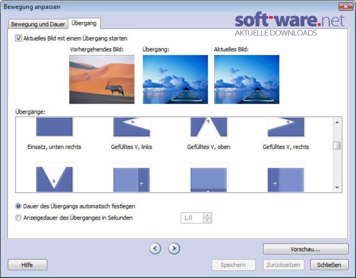Viewport: 356px width, 278px height.
Task: Click the transitions list scroll down arrow
Action: (x=337, y=187)
